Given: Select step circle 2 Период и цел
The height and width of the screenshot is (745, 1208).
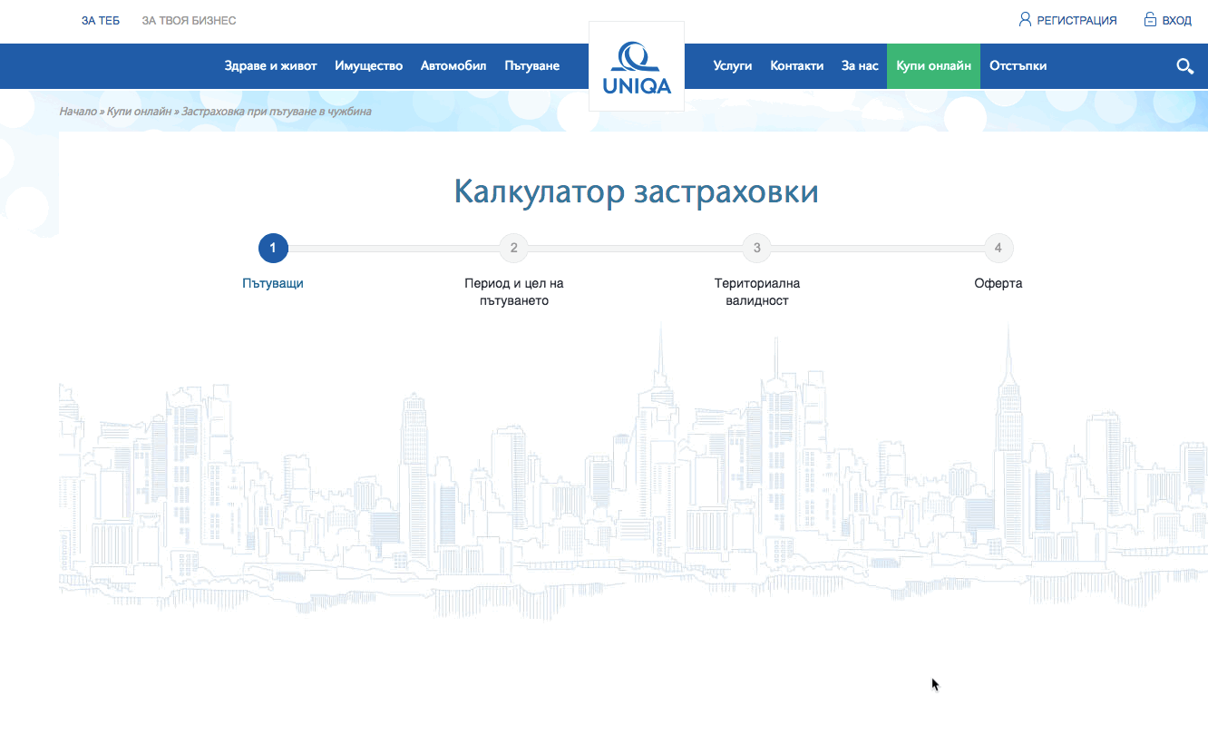Looking at the screenshot, I should pyautogui.click(x=514, y=248).
